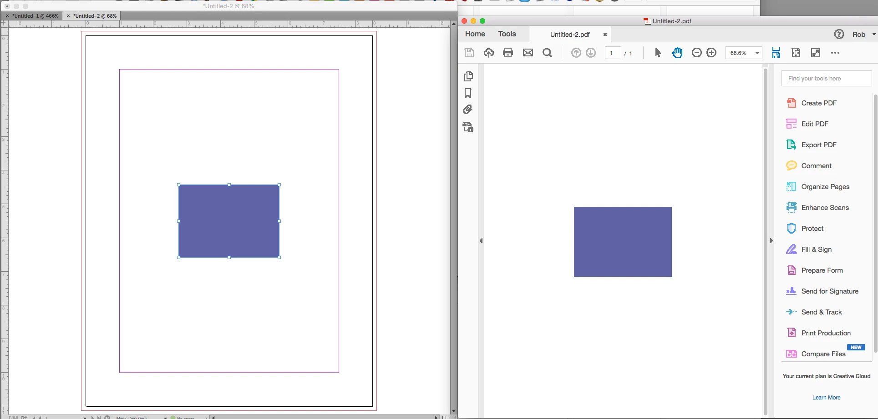
Task: Choose the arrow Selection tool in Acrobat
Action: tap(658, 53)
